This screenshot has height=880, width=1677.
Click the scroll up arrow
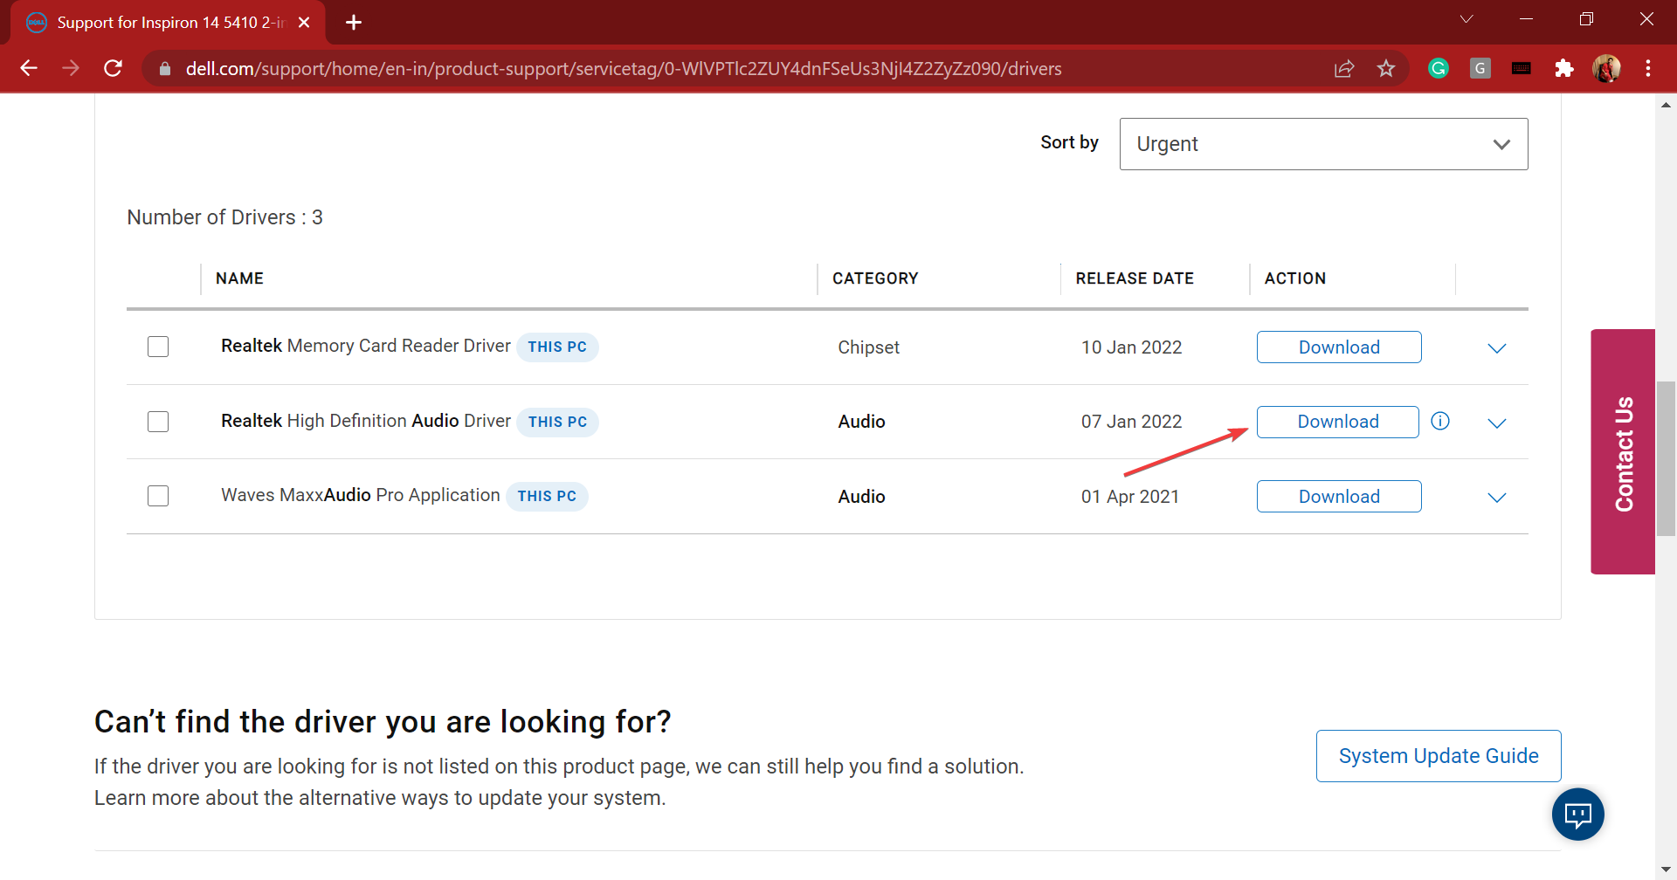pos(1666,105)
